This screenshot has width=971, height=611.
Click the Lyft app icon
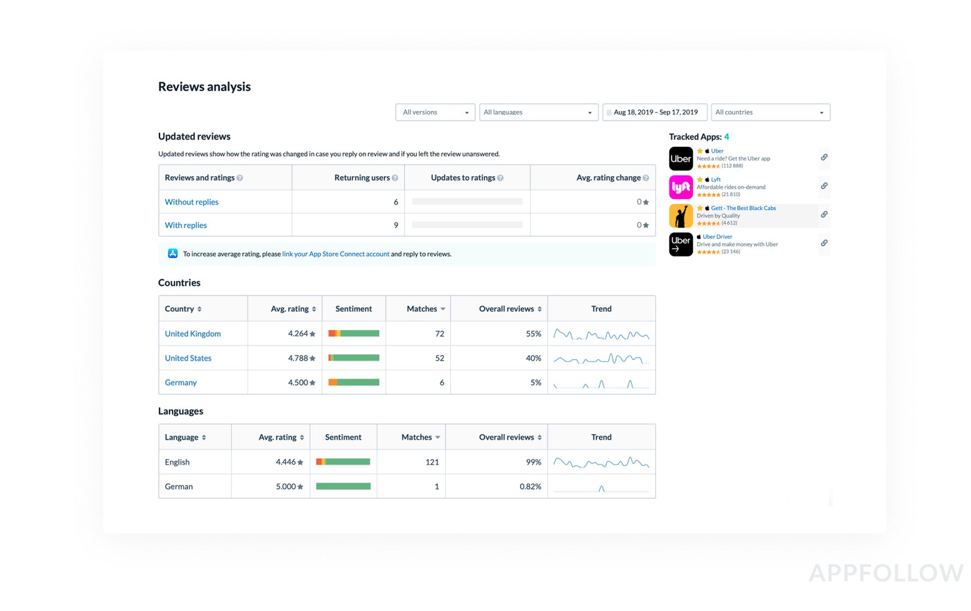point(680,187)
